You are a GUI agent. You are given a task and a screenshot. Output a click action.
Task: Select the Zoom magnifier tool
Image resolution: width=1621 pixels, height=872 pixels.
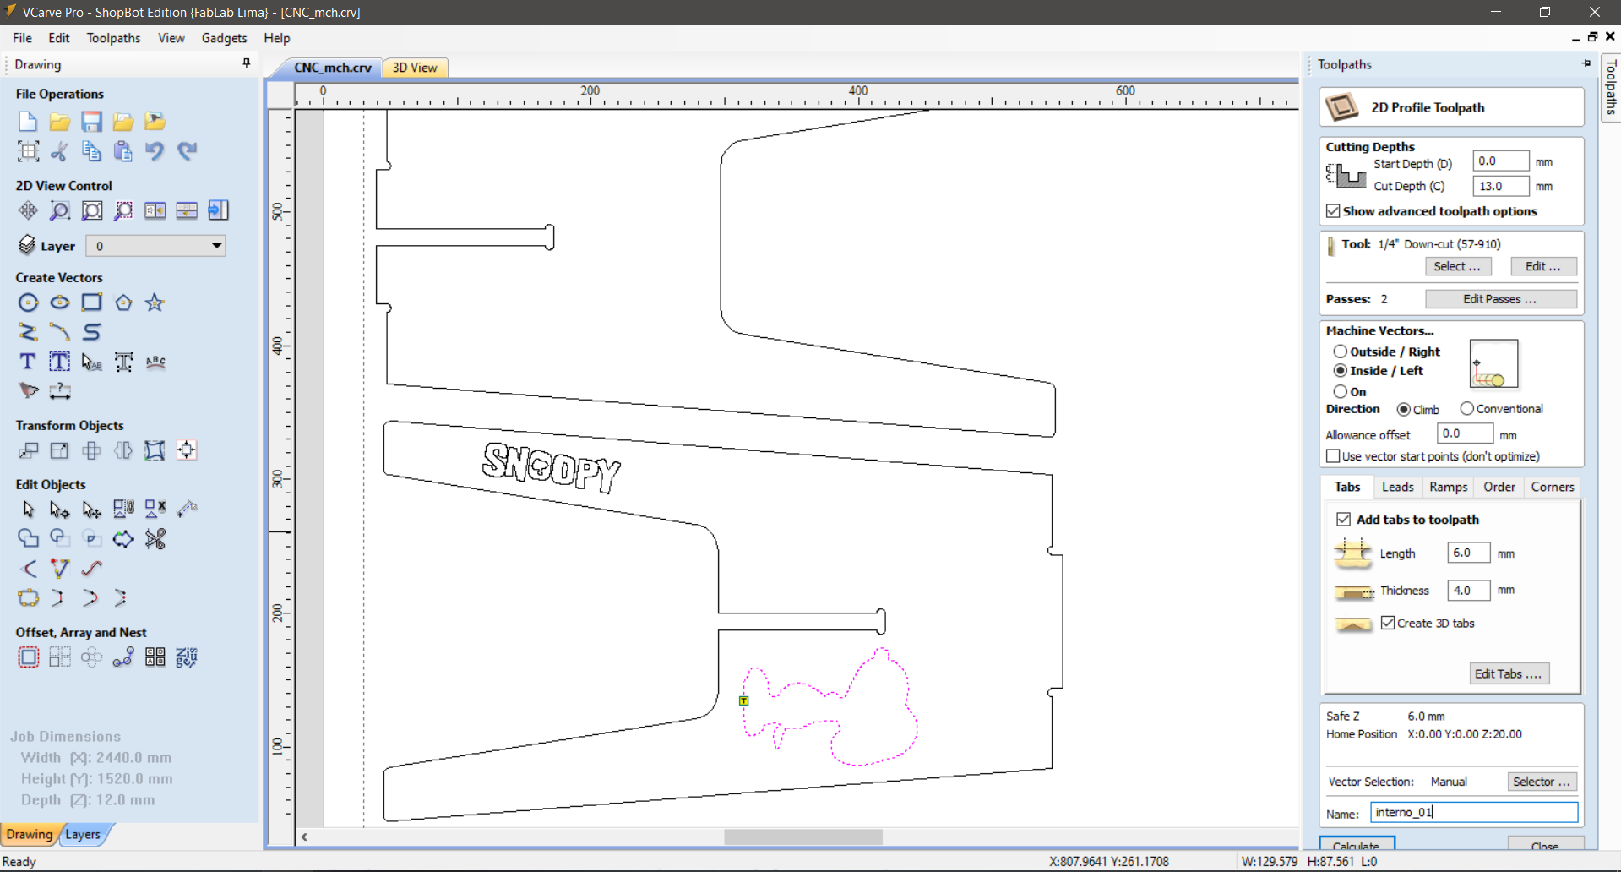(x=59, y=210)
